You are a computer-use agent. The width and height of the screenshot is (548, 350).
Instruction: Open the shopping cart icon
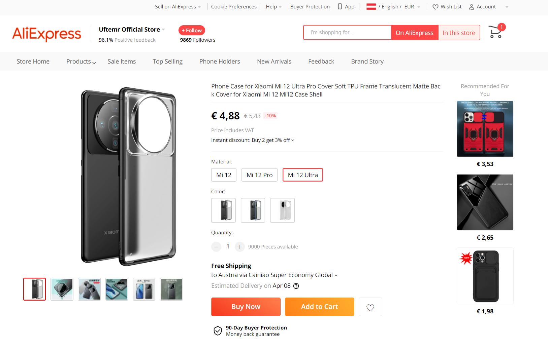[495, 32]
